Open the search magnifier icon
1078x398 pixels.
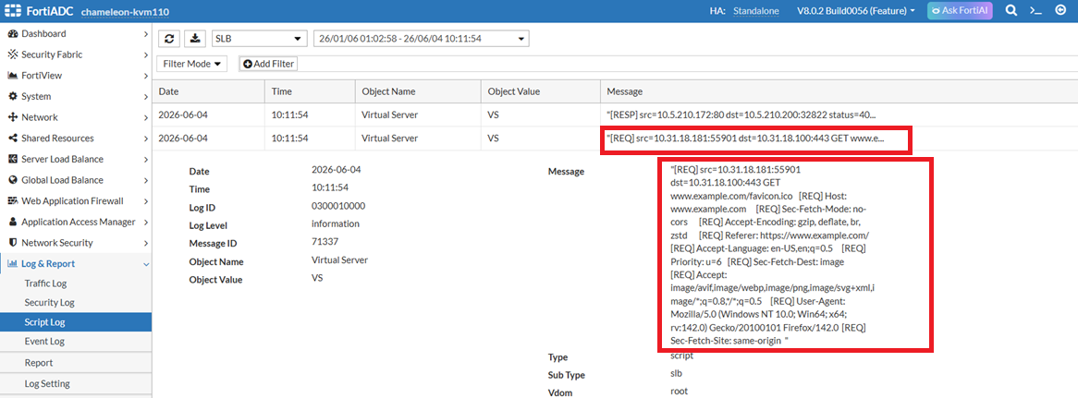click(1011, 11)
